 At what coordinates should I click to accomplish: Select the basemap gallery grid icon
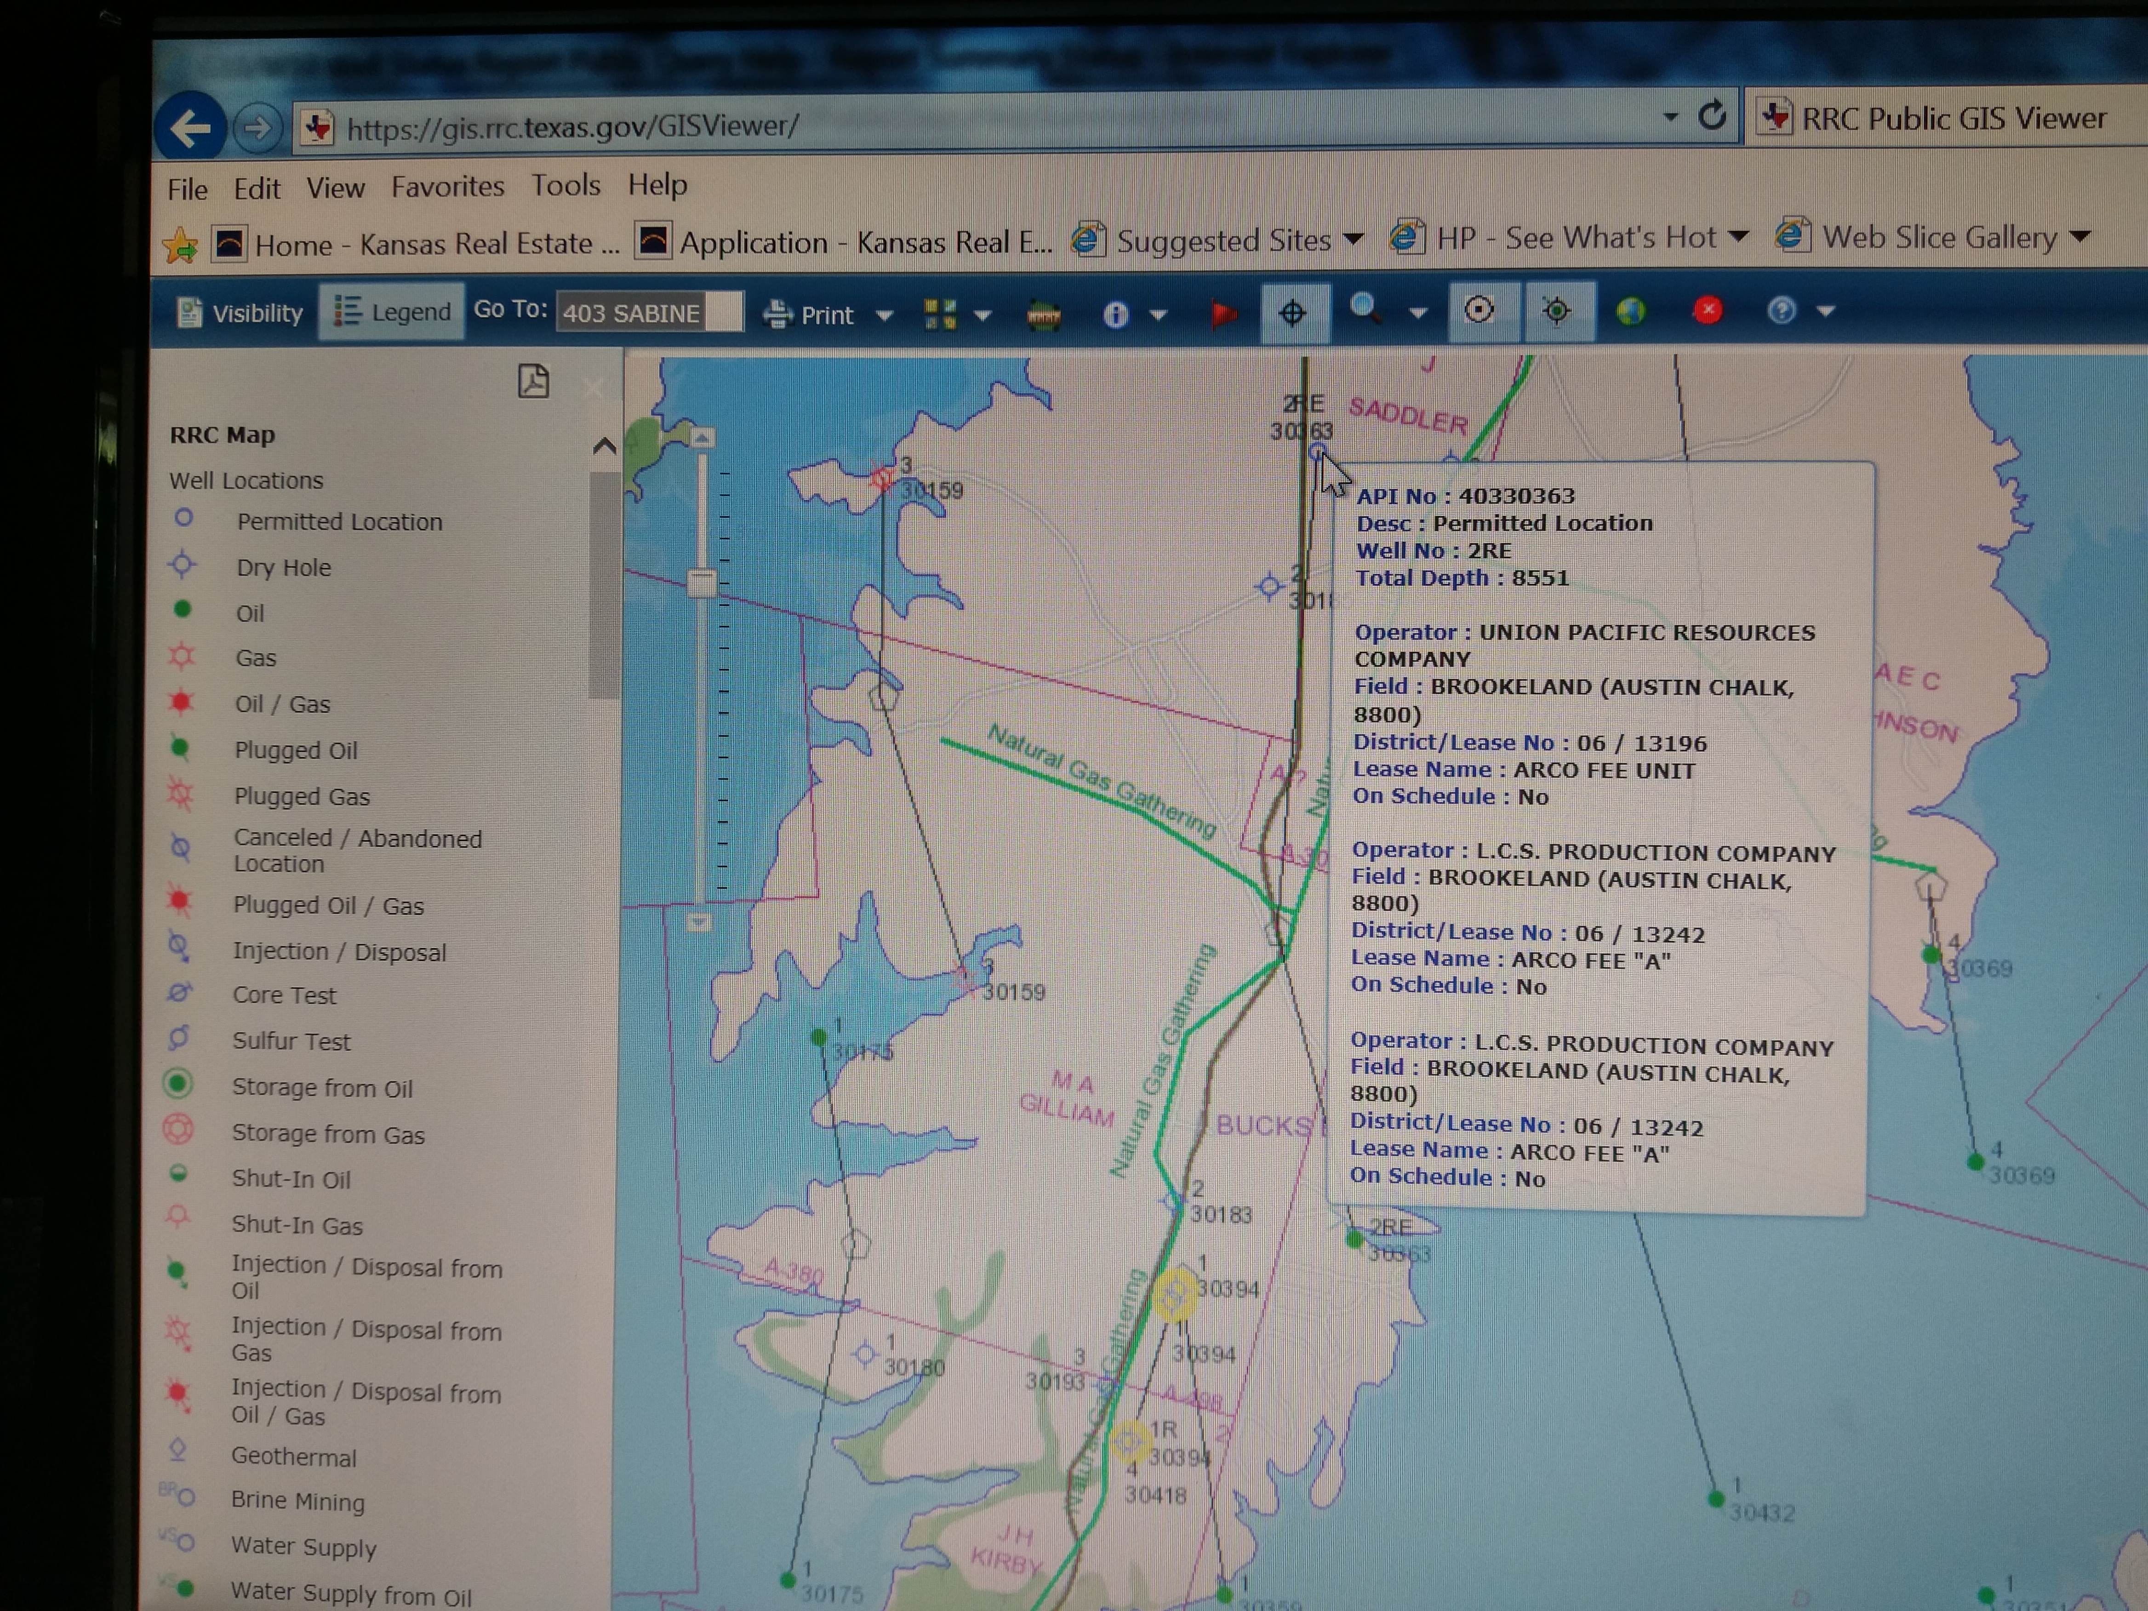click(940, 314)
